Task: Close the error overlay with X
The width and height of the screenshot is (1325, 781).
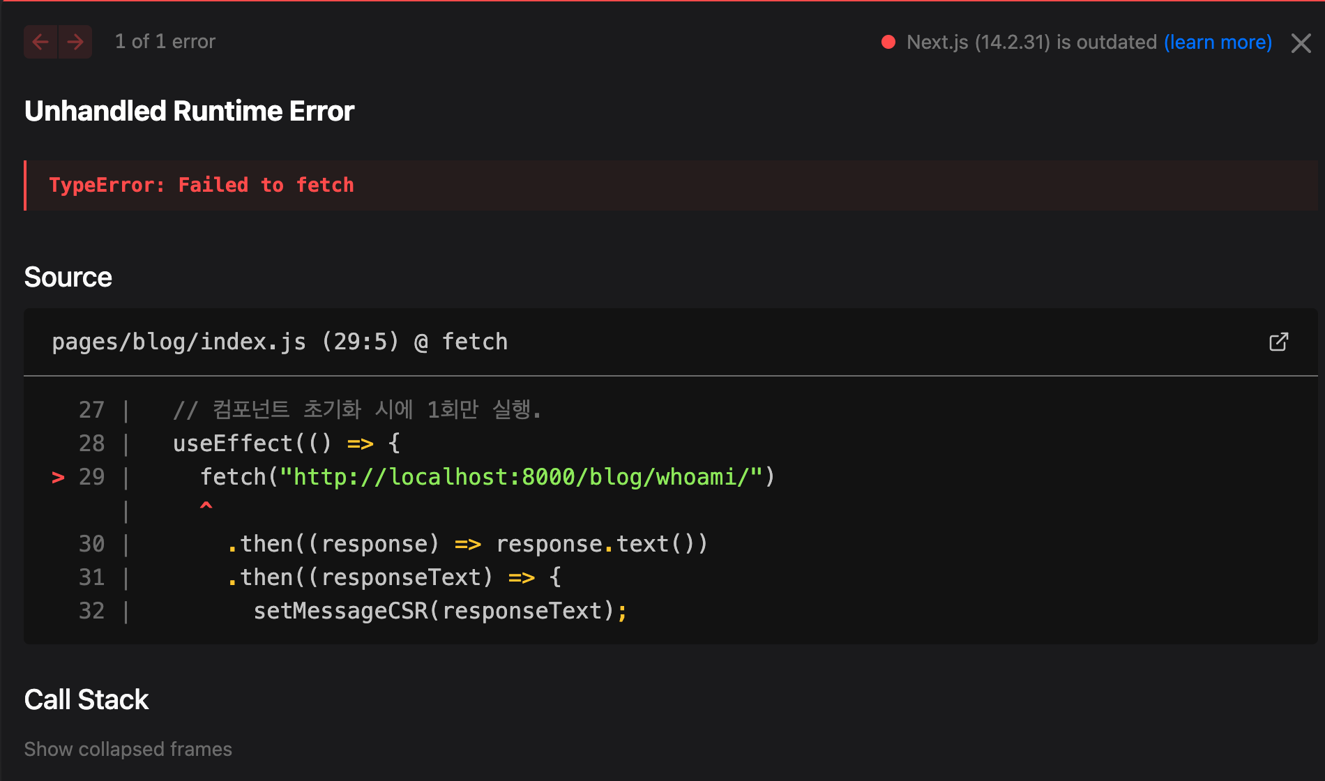Action: pos(1301,43)
